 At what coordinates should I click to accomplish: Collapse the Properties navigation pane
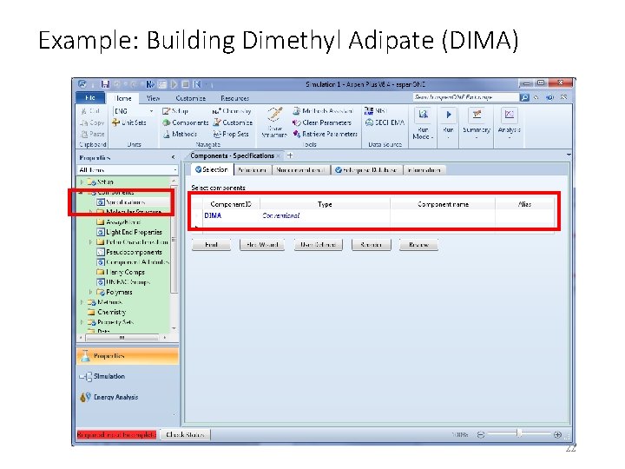(x=173, y=157)
